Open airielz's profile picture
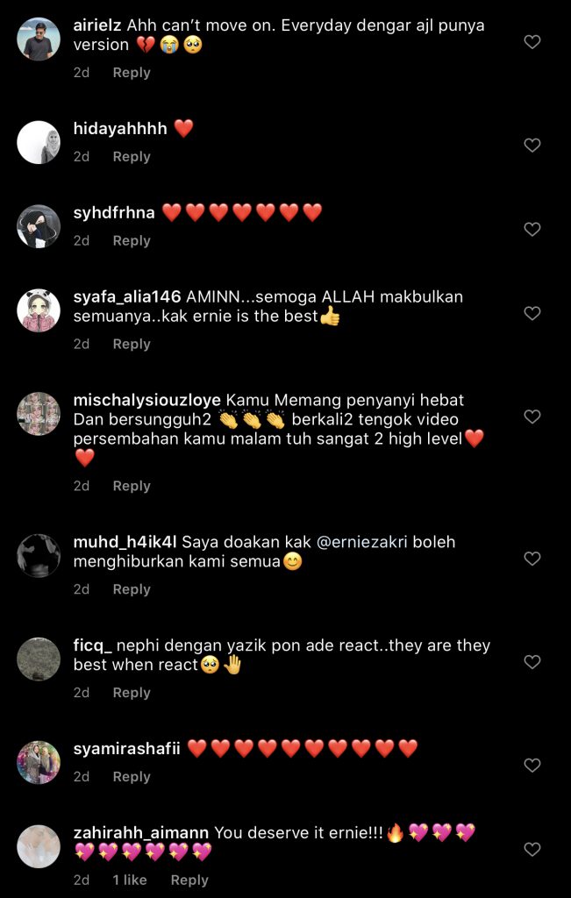Viewport: 571px width, 898px height. point(39,39)
